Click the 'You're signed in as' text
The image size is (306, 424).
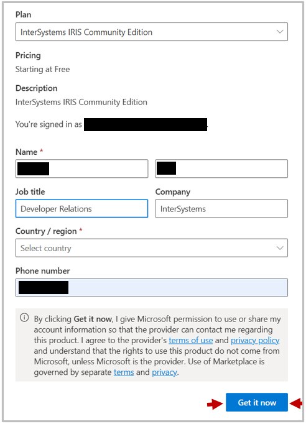(x=49, y=124)
